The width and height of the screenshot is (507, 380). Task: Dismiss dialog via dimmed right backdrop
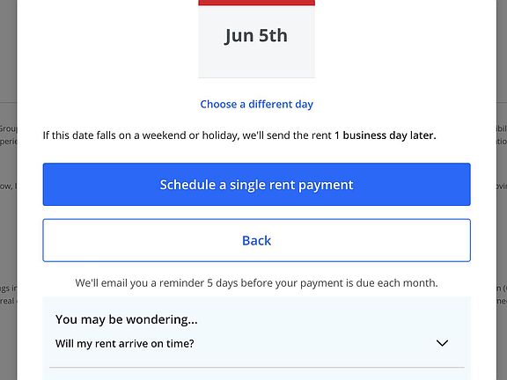pyautogui.click(x=502, y=194)
